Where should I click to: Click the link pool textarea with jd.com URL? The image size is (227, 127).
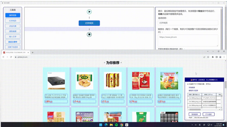tap(188, 40)
